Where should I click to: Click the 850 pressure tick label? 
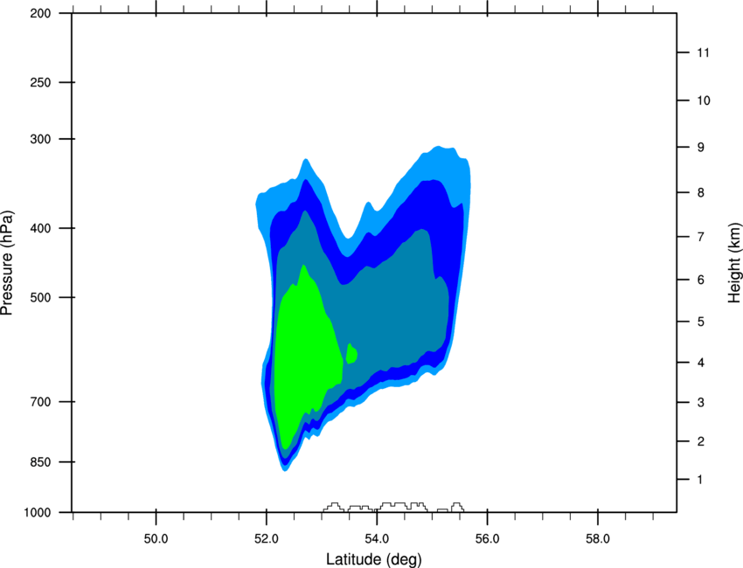coord(40,462)
